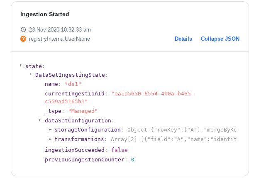Collapse the dataSetConfiguration node arrow
This screenshot has width=266, height=178.
coord(40,120)
